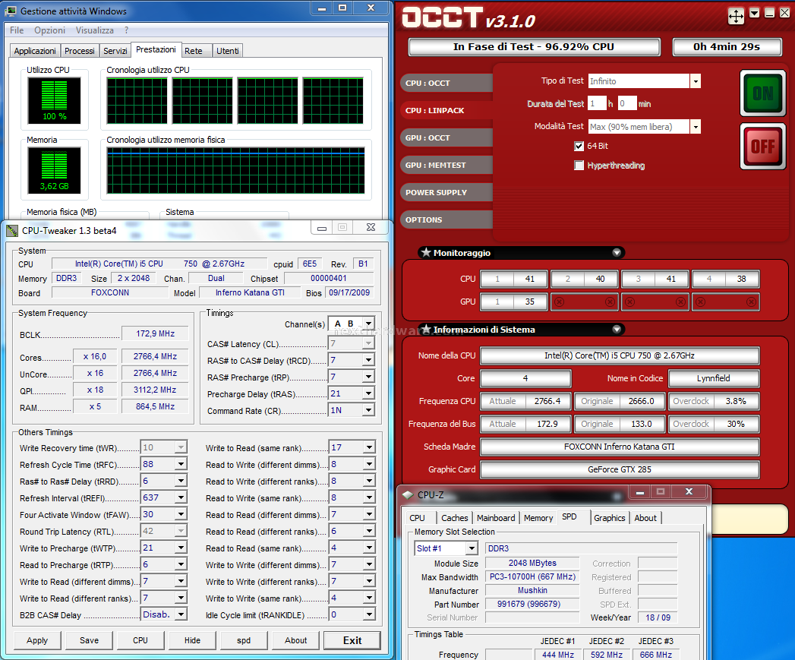This screenshot has height=660, width=795.
Task: Stop the test with the red OFF button
Action: [762, 147]
